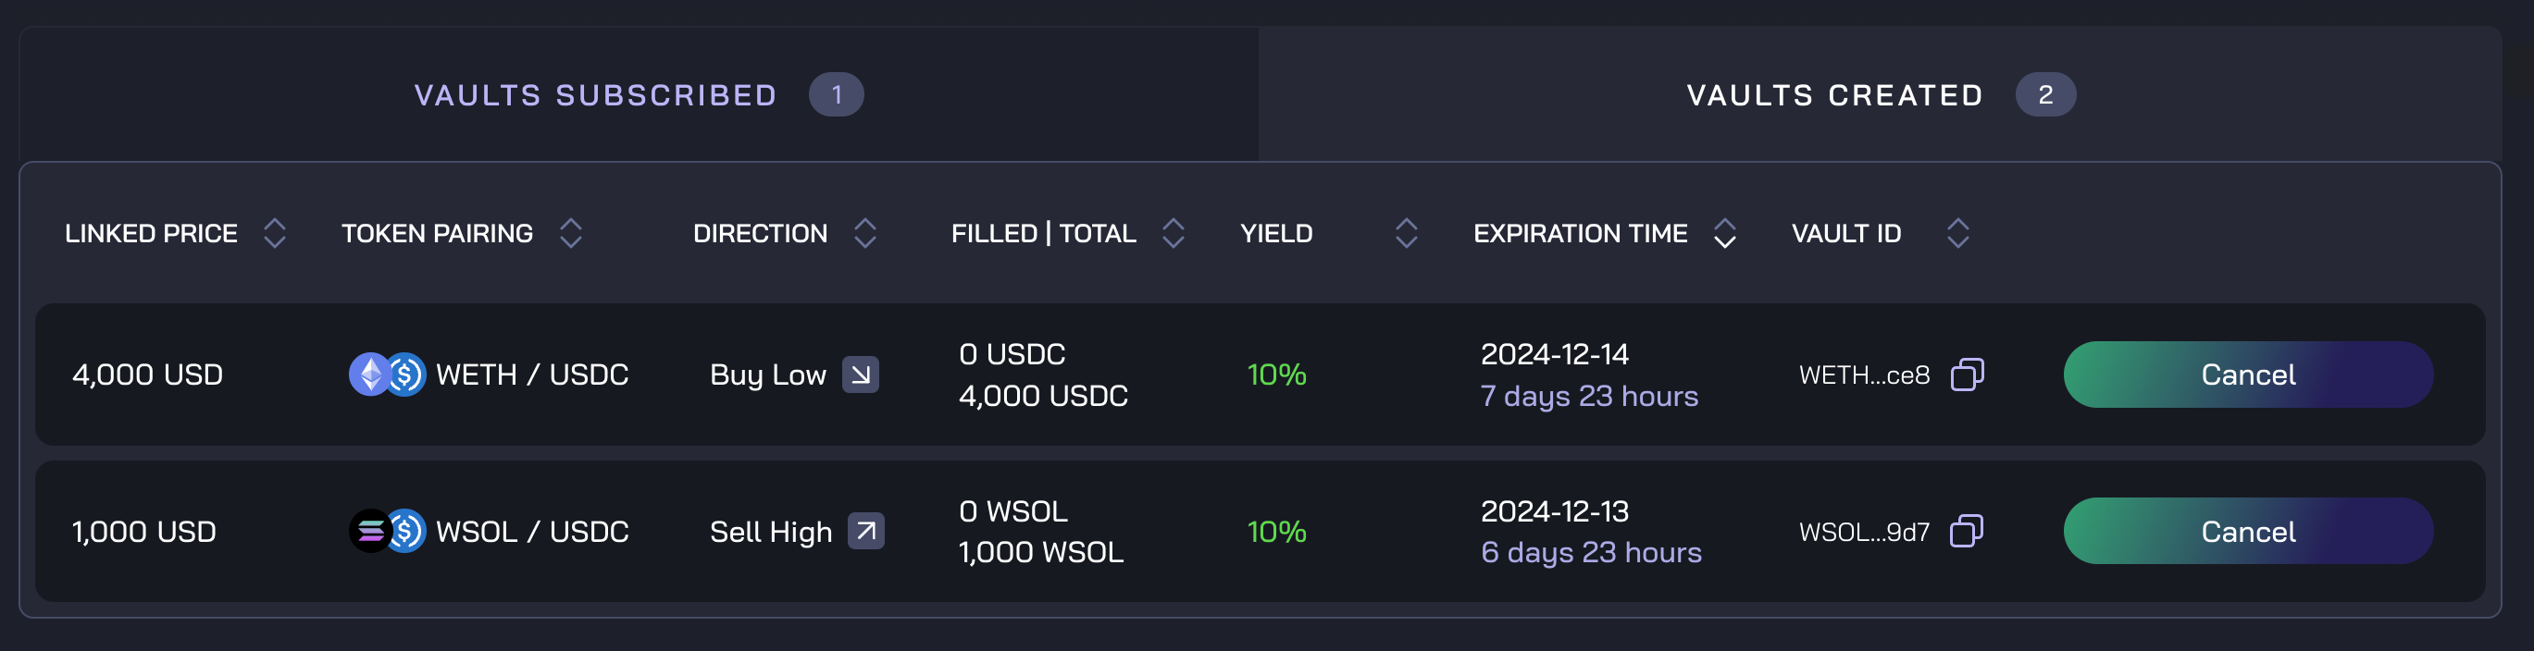Copy the WETH...ce8 vault ID

pos(1967,375)
